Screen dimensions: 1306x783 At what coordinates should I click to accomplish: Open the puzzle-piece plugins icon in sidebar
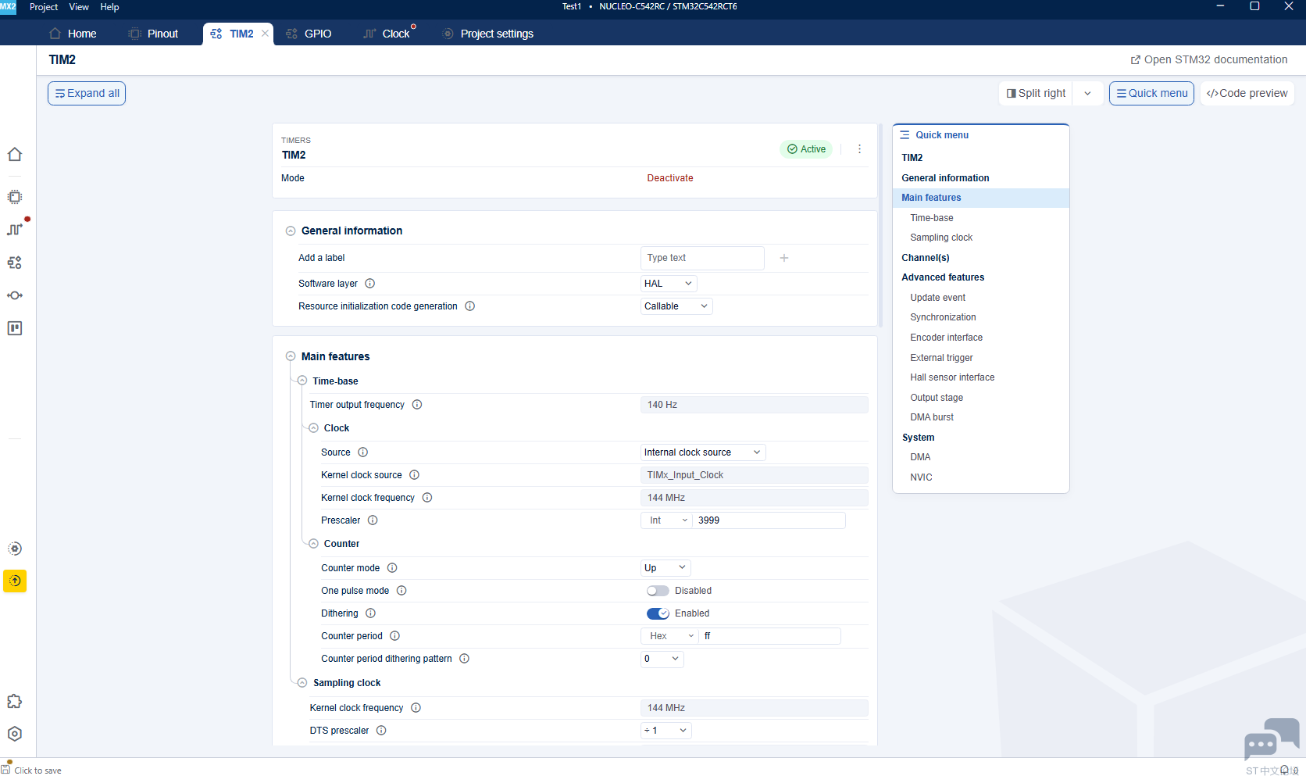coord(15,701)
